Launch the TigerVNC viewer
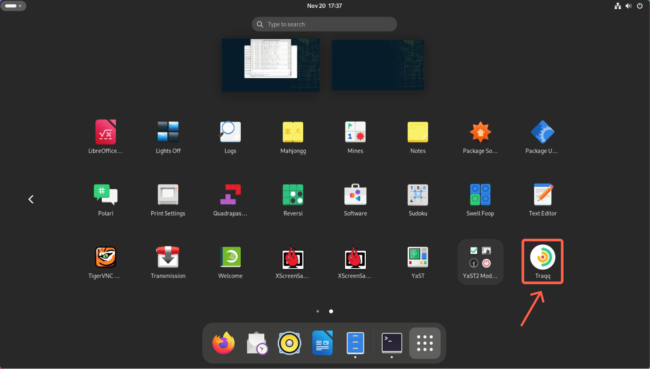 pyautogui.click(x=106, y=257)
